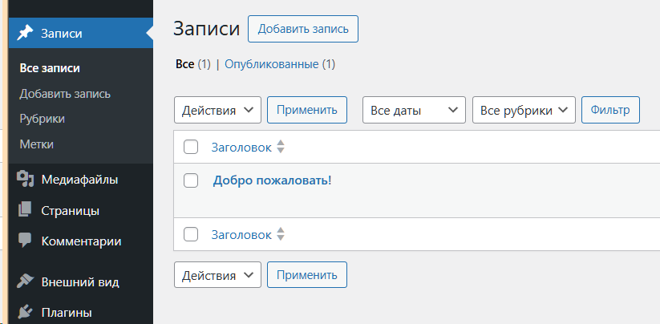Screen dimensions: 660x324
Task: Click the Внешний вид paintbrush icon
Action: (25, 281)
